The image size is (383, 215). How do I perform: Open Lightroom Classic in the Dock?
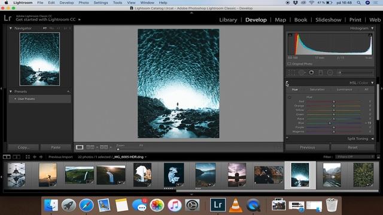[217, 205]
